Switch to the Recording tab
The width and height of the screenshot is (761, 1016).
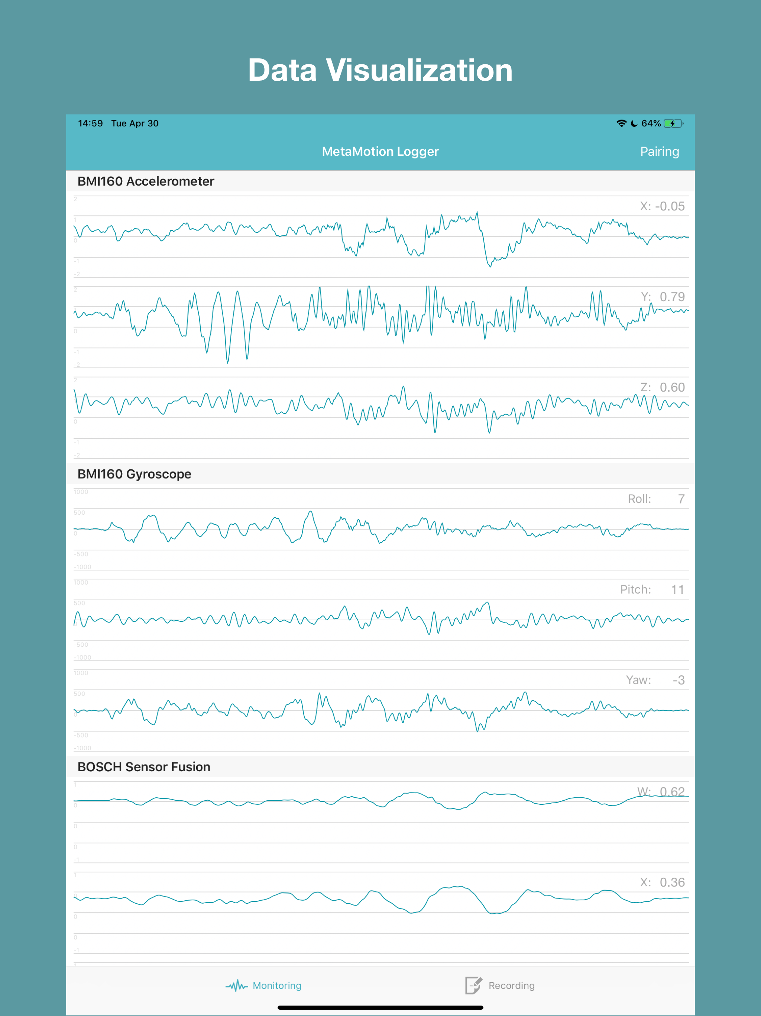click(x=500, y=985)
